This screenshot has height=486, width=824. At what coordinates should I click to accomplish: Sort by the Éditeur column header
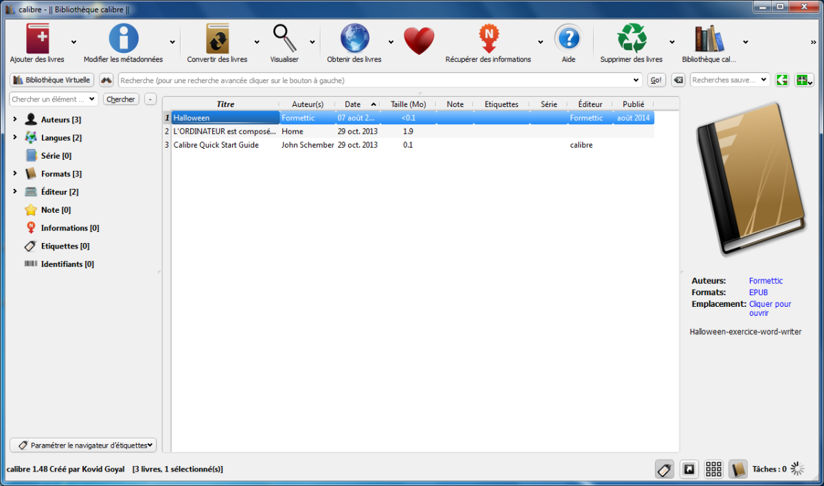coord(590,104)
